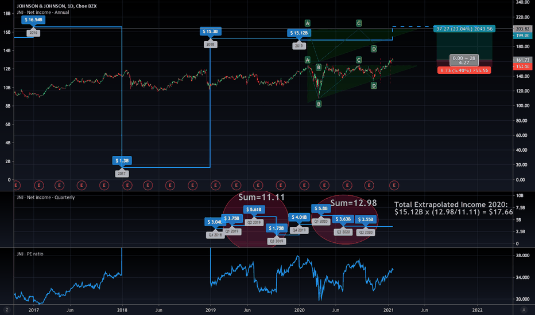
Task: Click the 2017 label on the time axis
Action: pos(33,310)
